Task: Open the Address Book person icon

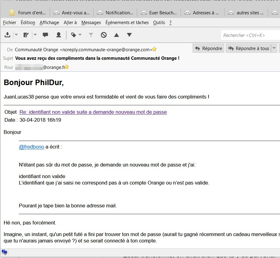Action: click(58, 35)
